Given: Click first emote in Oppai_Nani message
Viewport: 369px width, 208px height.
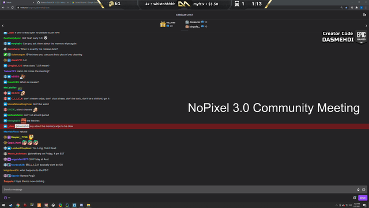Looking at the screenshot, I should (24, 143).
